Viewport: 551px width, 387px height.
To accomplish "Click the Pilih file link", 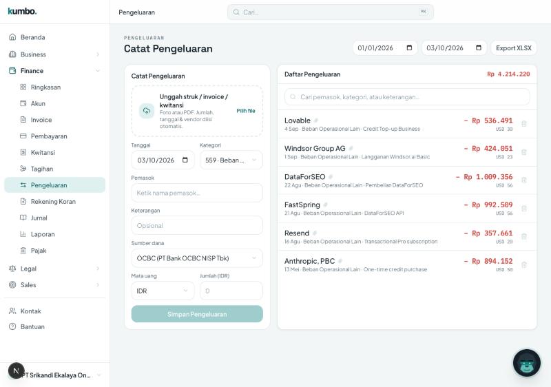I will click(246, 111).
